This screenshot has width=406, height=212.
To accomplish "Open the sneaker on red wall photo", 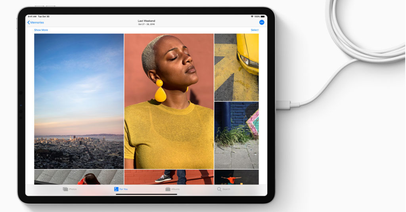I will coord(169,177).
